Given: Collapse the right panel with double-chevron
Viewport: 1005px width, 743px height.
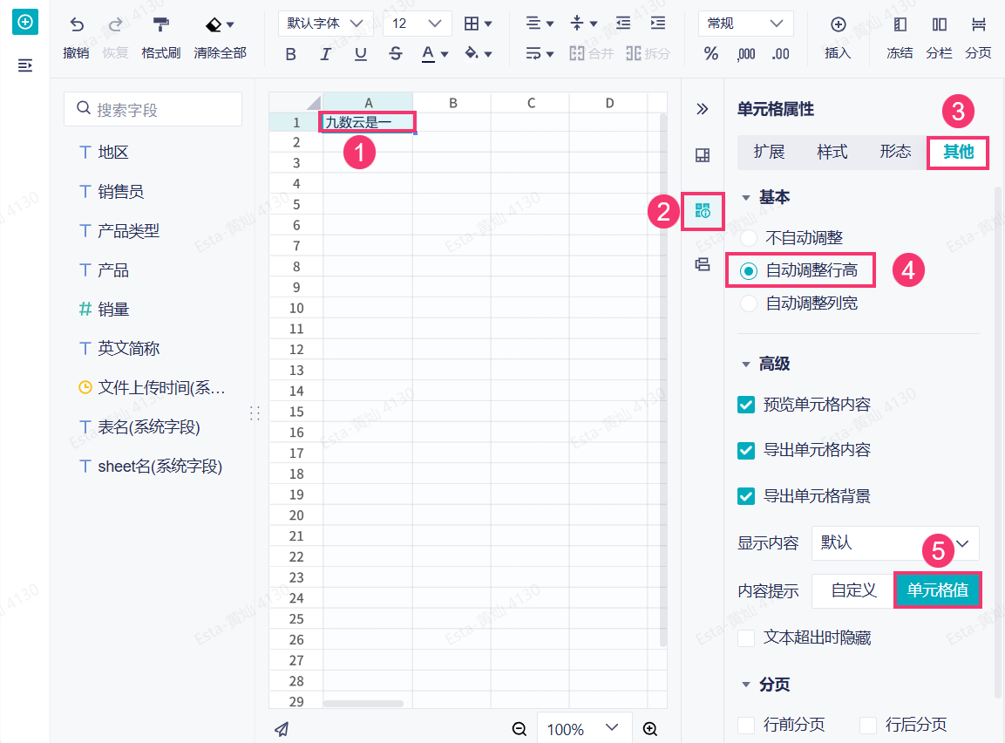Looking at the screenshot, I should [703, 109].
